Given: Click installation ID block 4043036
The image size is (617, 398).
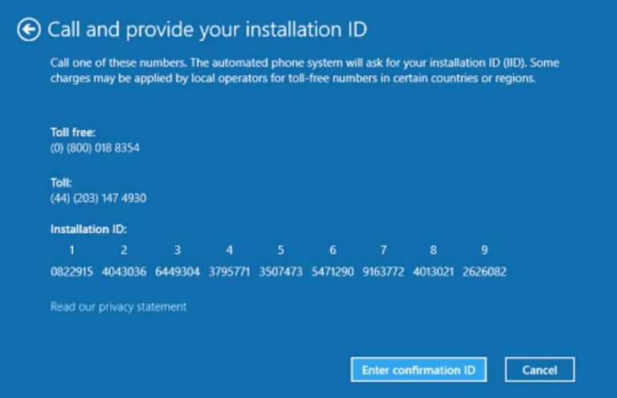Looking at the screenshot, I should (124, 272).
